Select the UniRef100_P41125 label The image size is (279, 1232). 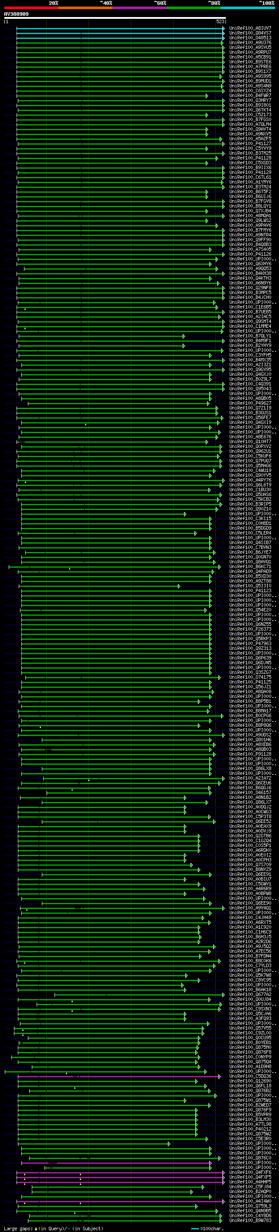point(250,682)
